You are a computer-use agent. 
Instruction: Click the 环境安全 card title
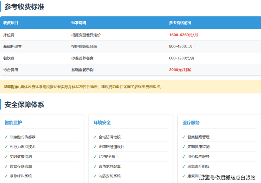[102, 122]
